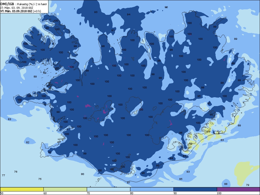
Task: Click the humidity value '82' over the sea
Action: pyautogui.click(x=28, y=142)
